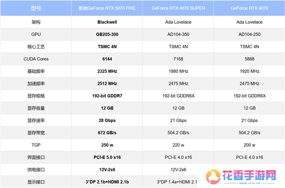Click the 2512 MHz boost frequency cell

point(107,83)
